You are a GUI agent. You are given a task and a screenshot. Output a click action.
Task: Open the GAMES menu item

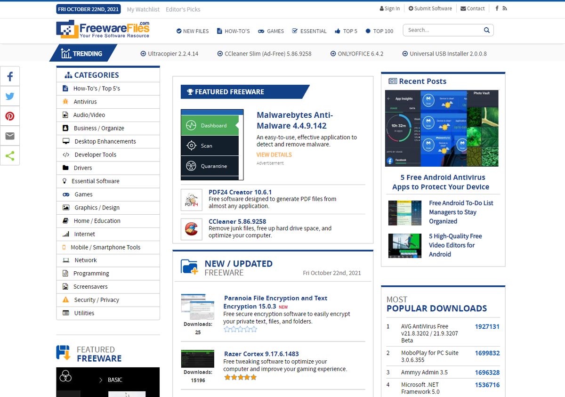click(271, 31)
